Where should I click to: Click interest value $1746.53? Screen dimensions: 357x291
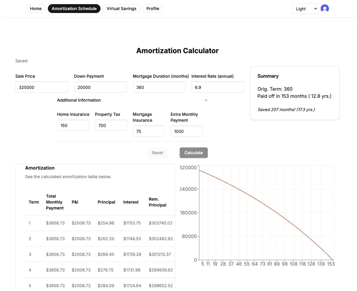132,239
